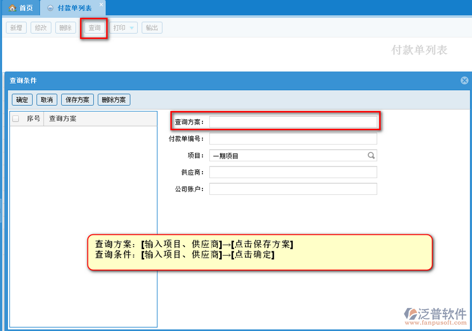This screenshot has width=472, height=331.
Task: Click the 序号 column header
Action: tap(33, 118)
